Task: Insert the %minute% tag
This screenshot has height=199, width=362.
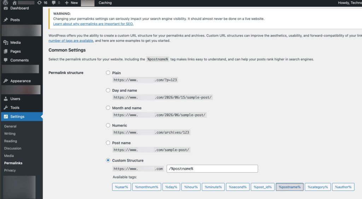Action: [x=213, y=187]
